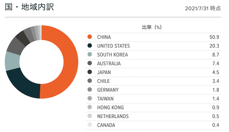Click the NETHERLANDS row label
The width and height of the screenshot is (229, 132).
113,116
